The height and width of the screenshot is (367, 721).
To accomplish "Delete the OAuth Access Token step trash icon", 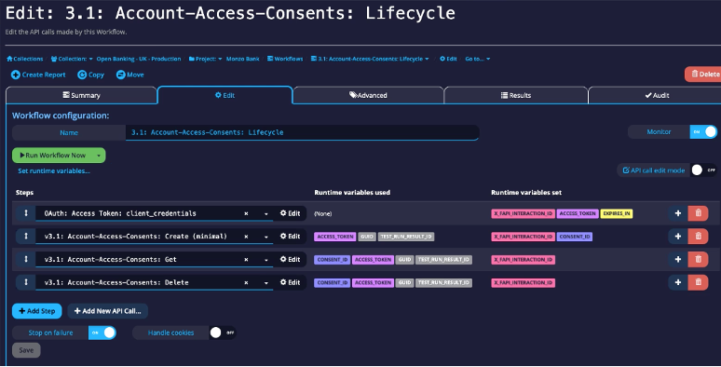I will [698, 213].
